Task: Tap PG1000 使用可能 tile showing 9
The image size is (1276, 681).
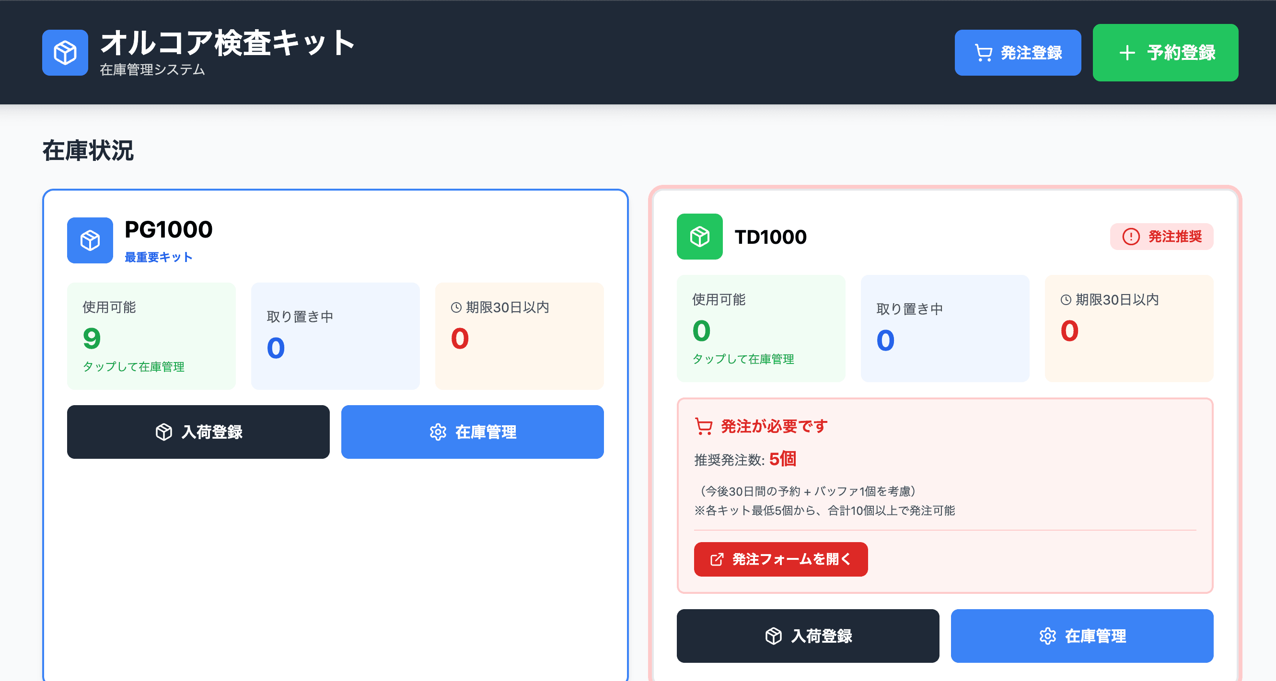Action: [x=151, y=336]
